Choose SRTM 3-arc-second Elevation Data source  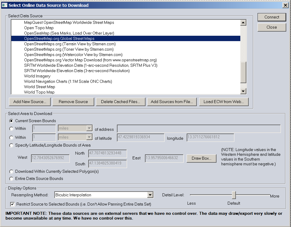(x=77, y=71)
